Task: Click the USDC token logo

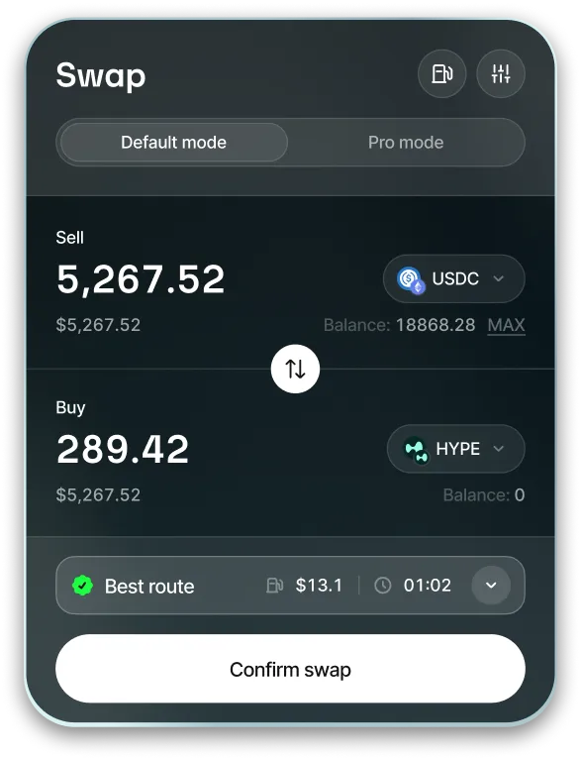Action: tap(411, 279)
